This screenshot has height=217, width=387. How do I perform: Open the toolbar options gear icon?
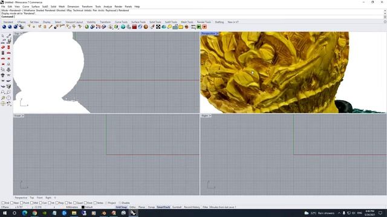click(x=385, y=22)
